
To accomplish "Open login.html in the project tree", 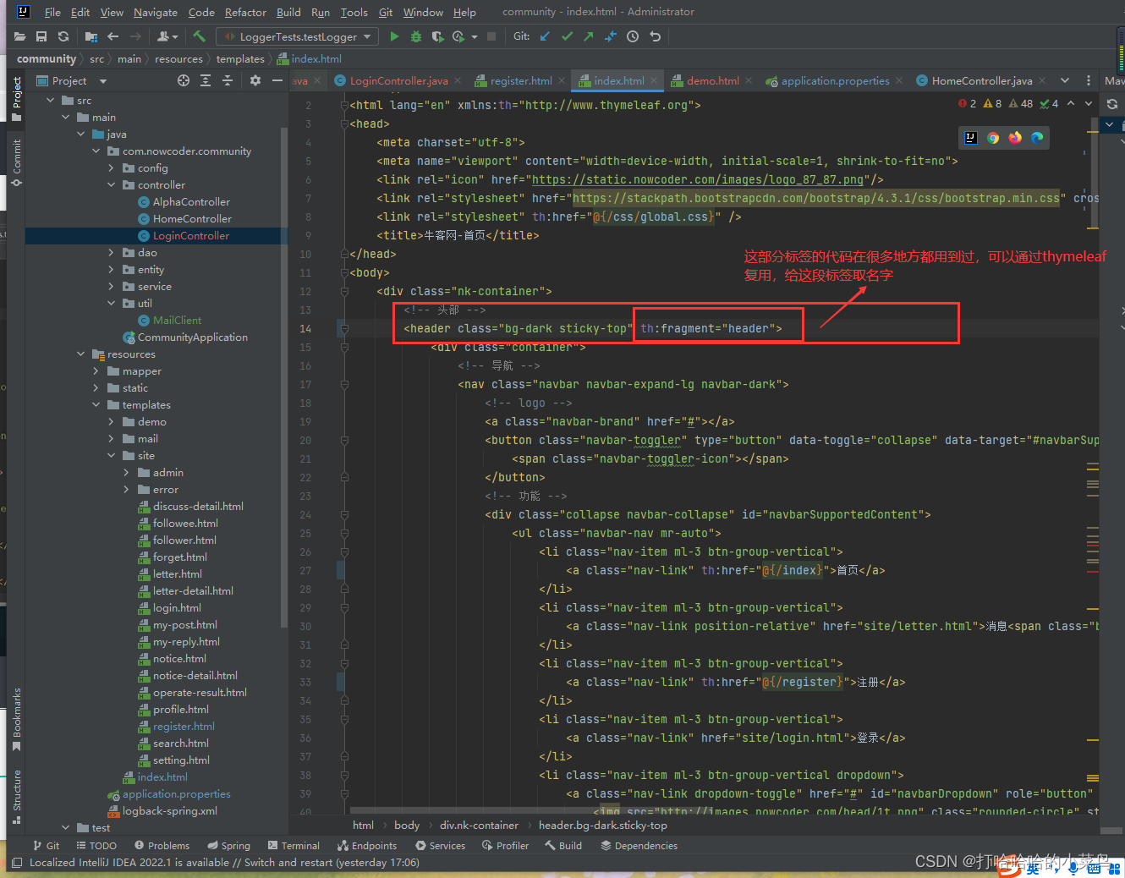I will pyautogui.click(x=177, y=607).
